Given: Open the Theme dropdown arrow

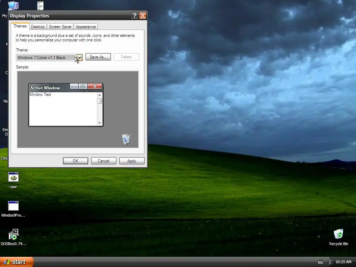Looking at the screenshot, I should (x=79, y=57).
